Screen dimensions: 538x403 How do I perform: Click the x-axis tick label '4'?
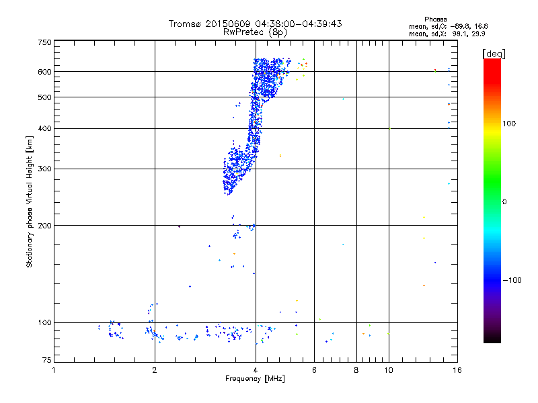pyautogui.click(x=256, y=370)
